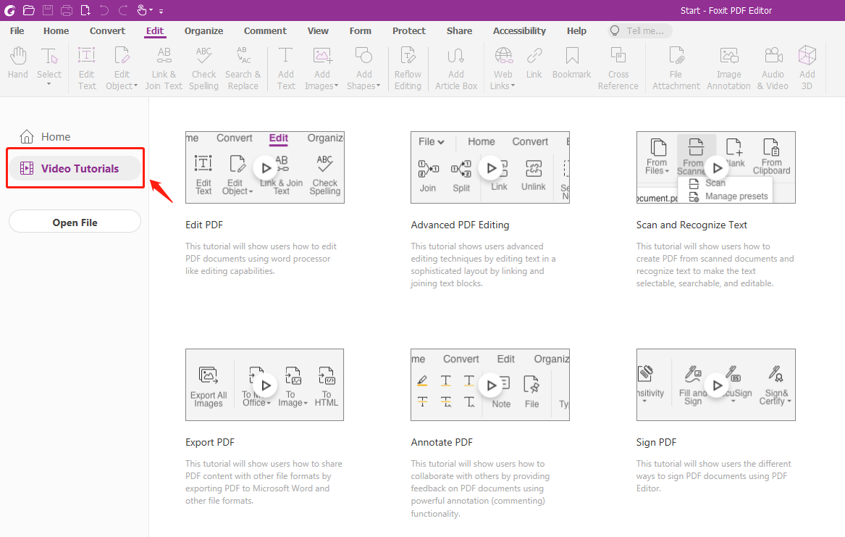Expand the Web Links dropdown
845x537 pixels.
[513, 86]
